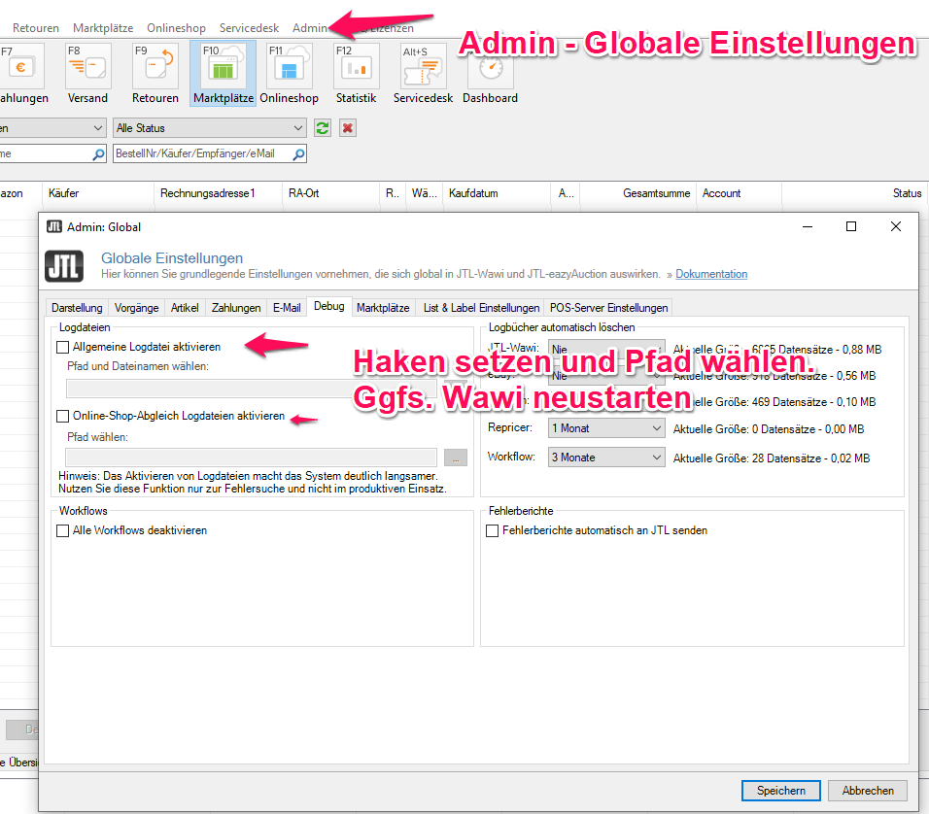The image size is (929, 814).
Task: Click the Speichern button
Action: click(781, 791)
